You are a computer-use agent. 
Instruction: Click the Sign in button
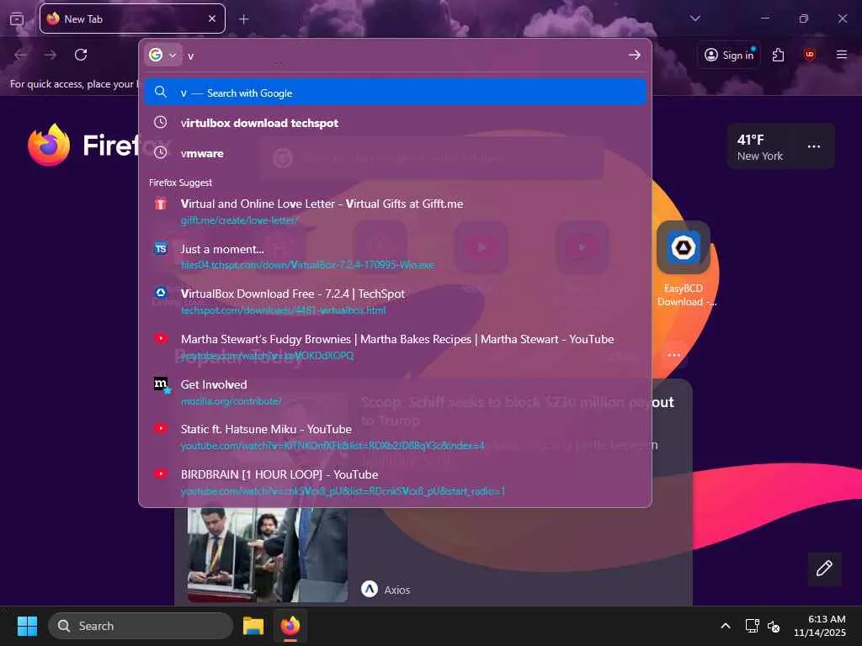pyautogui.click(x=729, y=55)
